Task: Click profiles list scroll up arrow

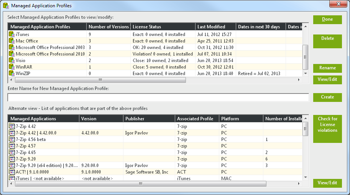Action: coord(306,26)
